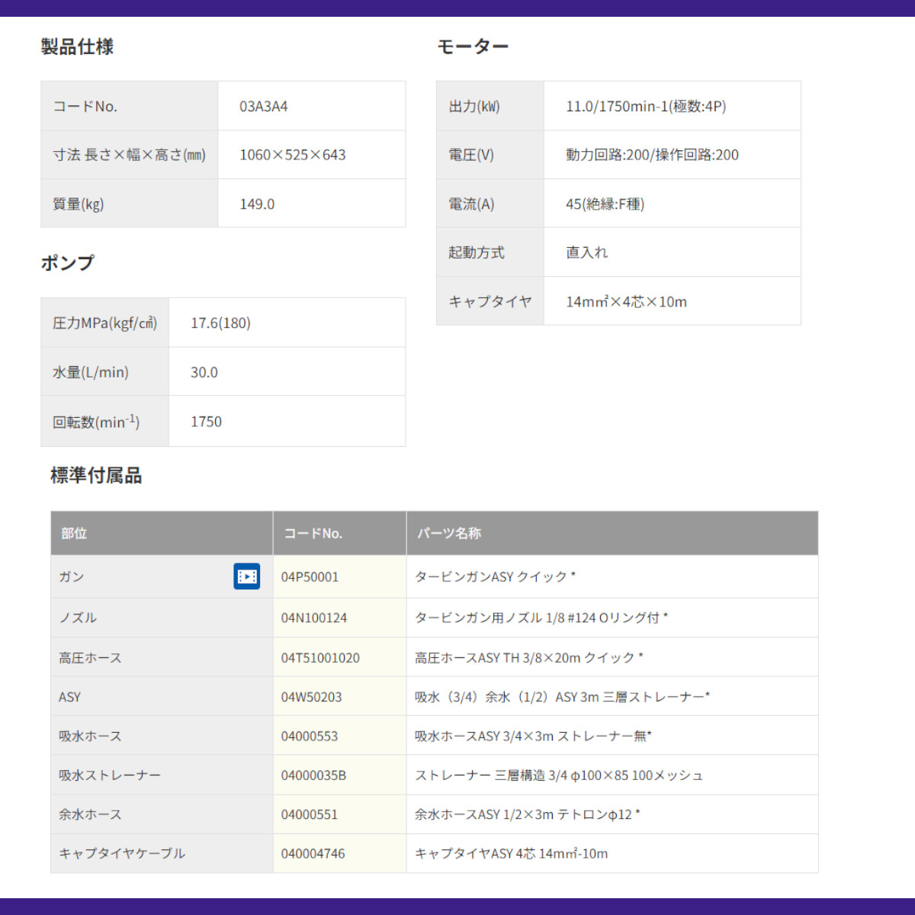Play the video icon in the ガン row
The width and height of the screenshot is (915, 915).
246,576
